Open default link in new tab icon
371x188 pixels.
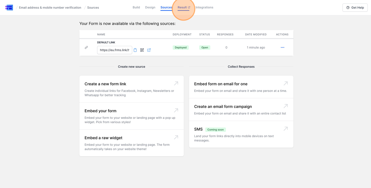(149, 50)
